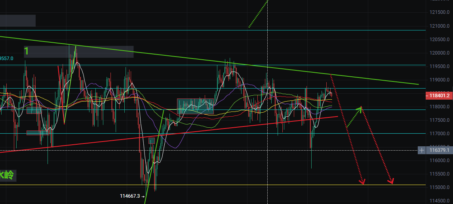Click the cyan 9557.0 price label

pos(7,59)
